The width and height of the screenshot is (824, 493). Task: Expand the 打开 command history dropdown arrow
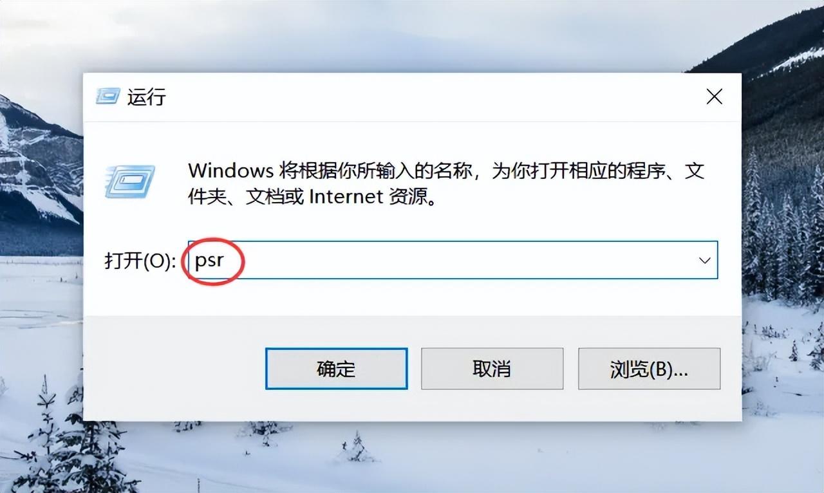[705, 260]
